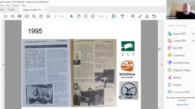Upload the file to Document Cloud

(x=12, y=16)
